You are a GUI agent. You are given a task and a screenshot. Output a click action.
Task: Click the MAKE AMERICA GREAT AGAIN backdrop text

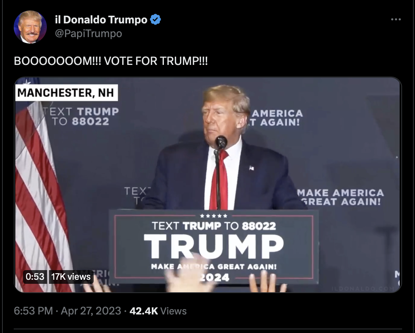(x=340, y=197)
